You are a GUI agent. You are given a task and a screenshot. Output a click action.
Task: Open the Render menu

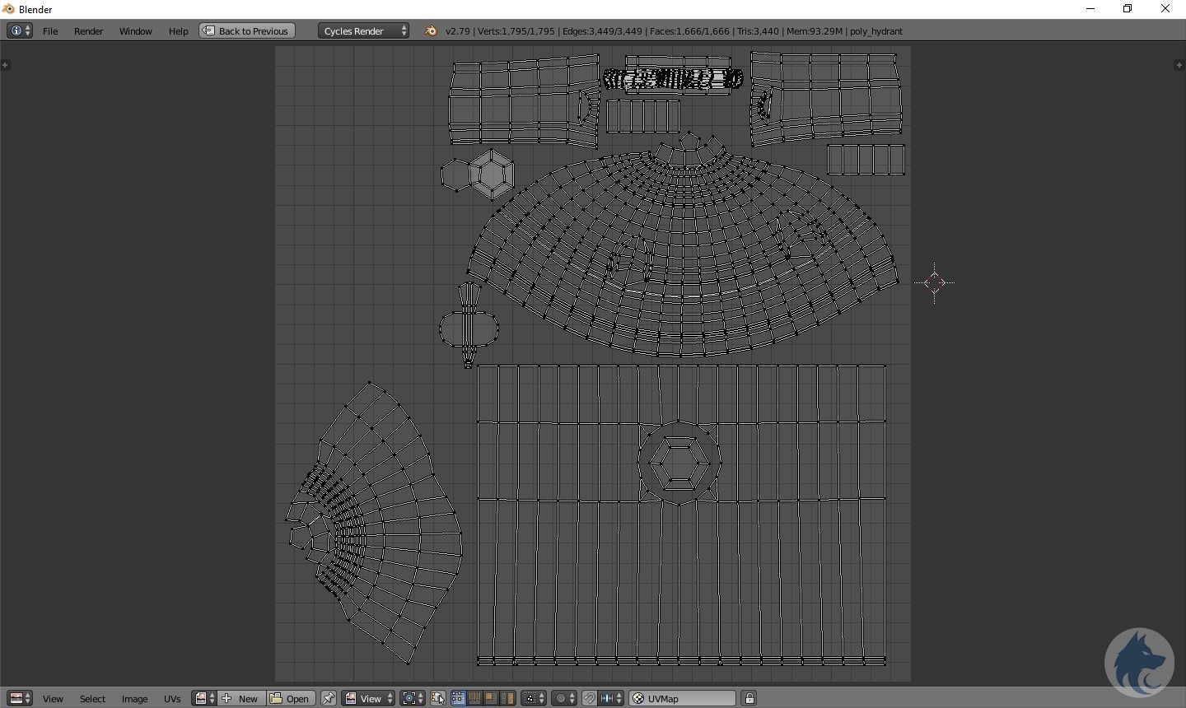(x=88, y=31)
